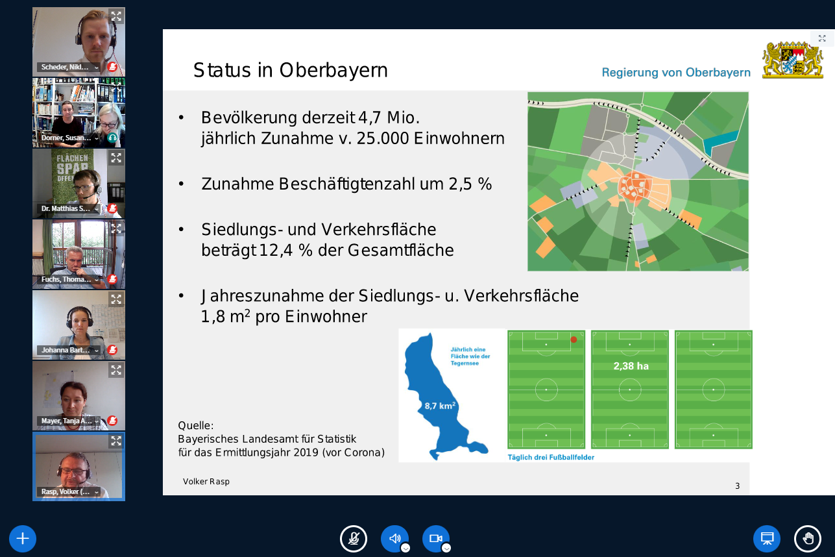The image size is (835, 557).
Task: Click text "beträgt 12,4 % der Gesamtfläche"
Action: (328, 251)
